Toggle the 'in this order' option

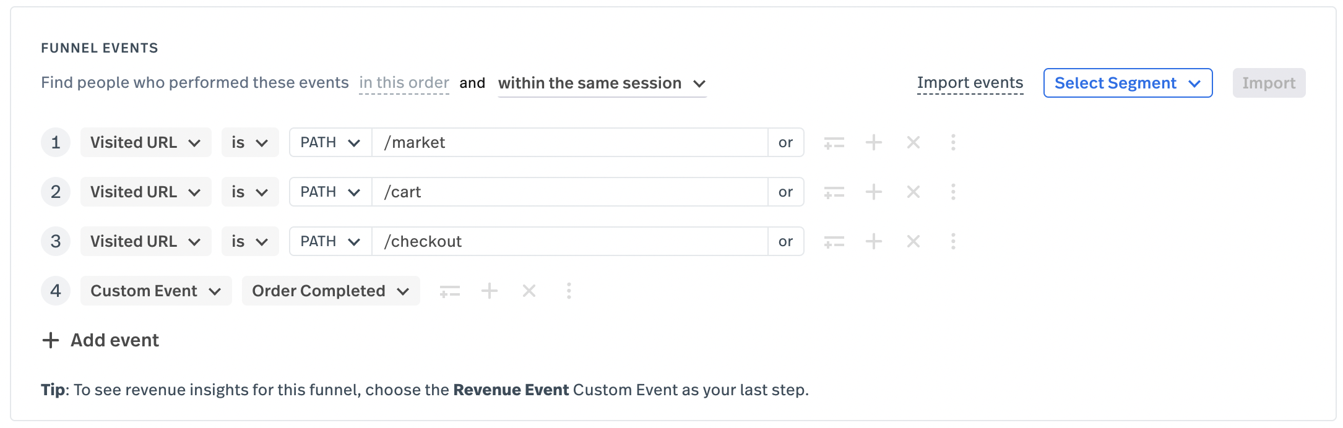[404, 83]
